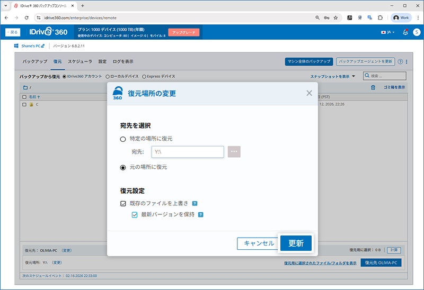Switch to the バックアップ tab

pos(34,61)
